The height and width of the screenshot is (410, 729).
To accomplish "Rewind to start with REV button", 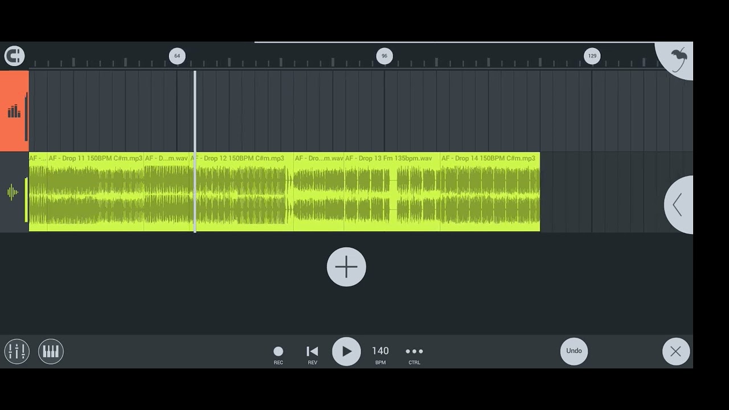I will click(x=312, y=354).
